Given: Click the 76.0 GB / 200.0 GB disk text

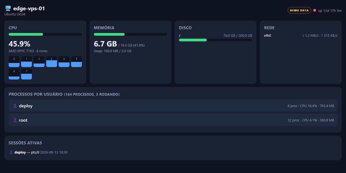Looking at the screenshot, I should coord(238,35).
